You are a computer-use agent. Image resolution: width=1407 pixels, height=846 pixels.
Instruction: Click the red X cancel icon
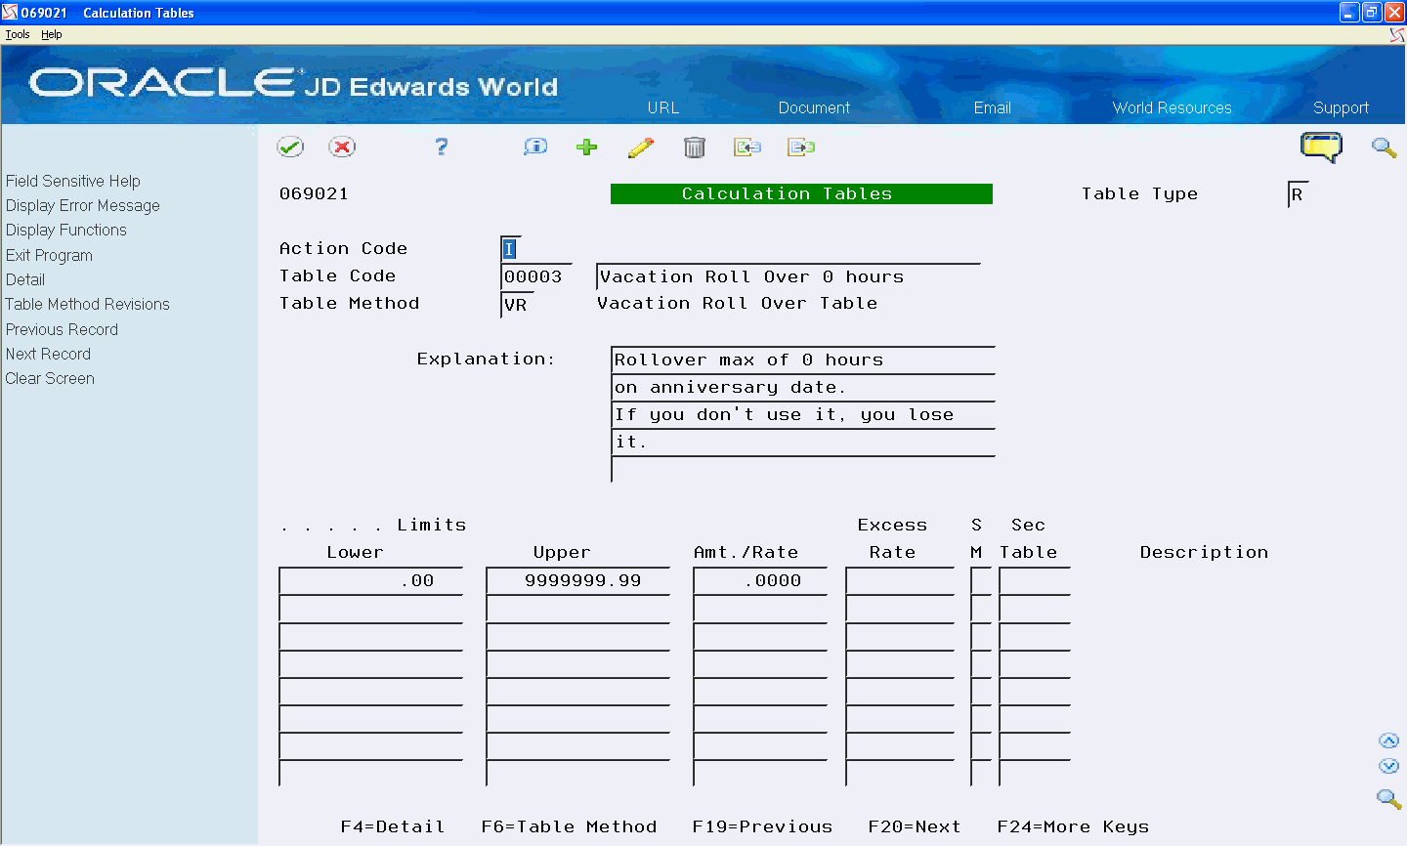[343, 147]
